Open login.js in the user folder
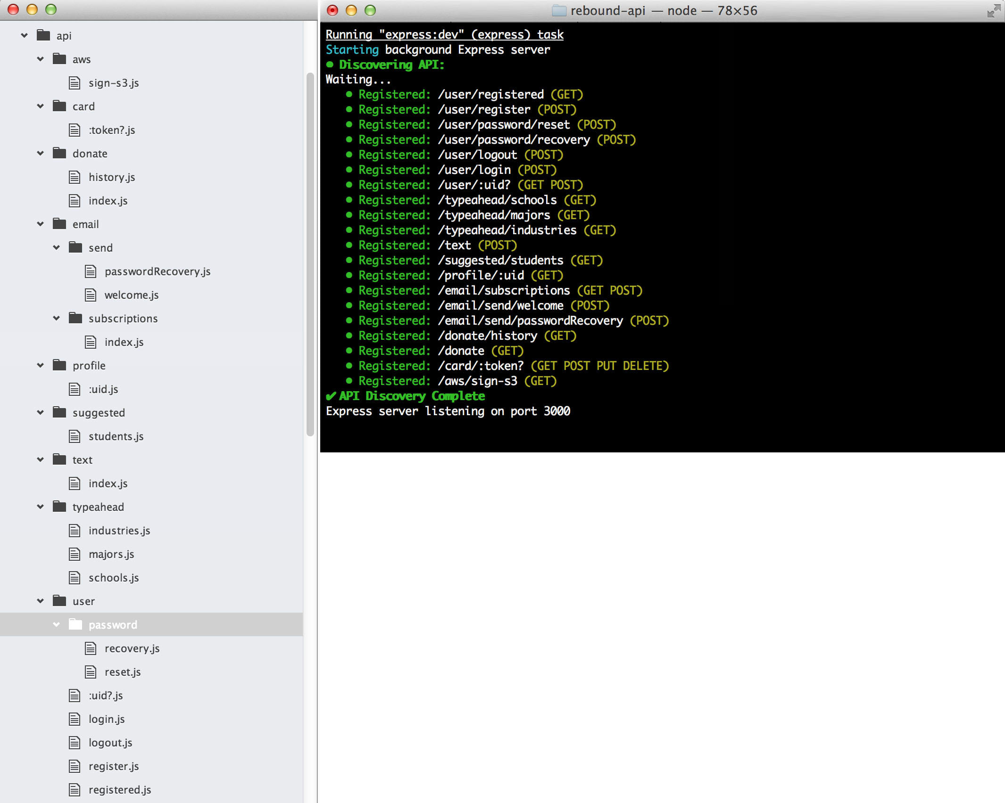 (x=107, y=719)
